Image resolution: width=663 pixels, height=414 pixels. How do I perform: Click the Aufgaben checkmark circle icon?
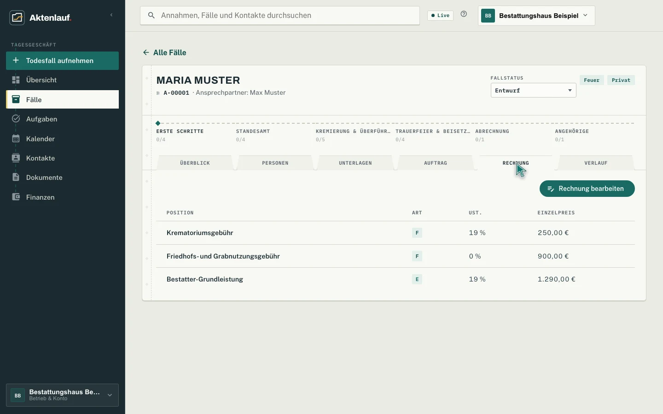coord(16,119)
